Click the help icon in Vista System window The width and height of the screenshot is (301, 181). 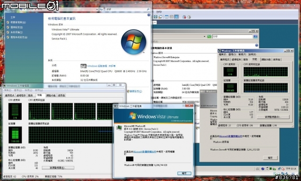tap(149, 15)
